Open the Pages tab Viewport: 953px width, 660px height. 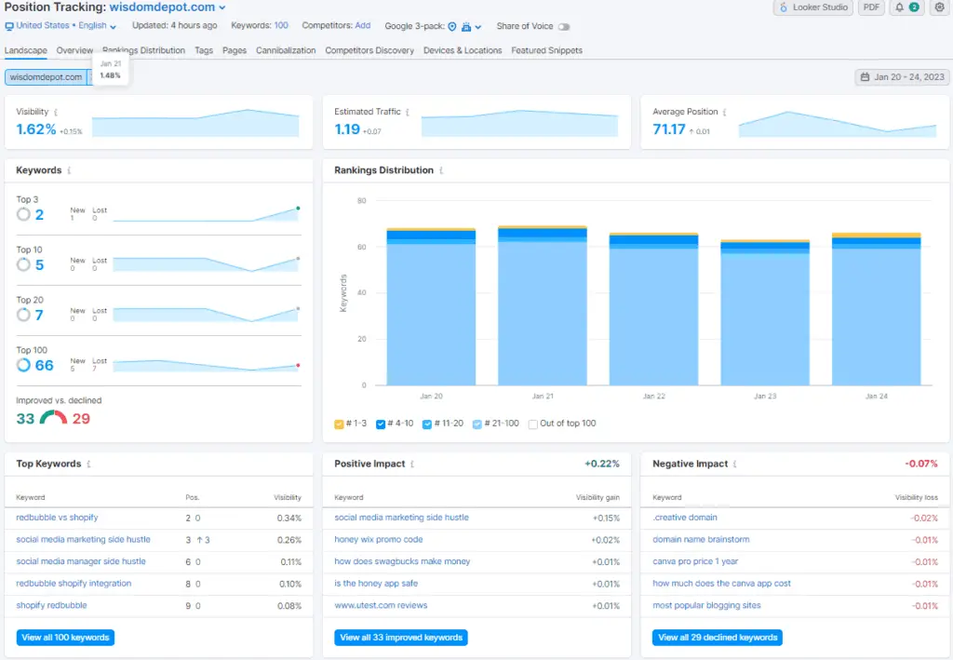click(x=235, y=50)
